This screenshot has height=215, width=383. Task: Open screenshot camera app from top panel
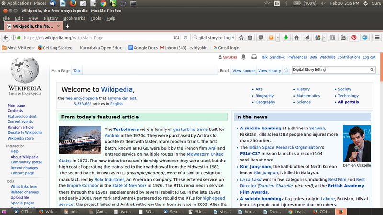tap(83, 3)
